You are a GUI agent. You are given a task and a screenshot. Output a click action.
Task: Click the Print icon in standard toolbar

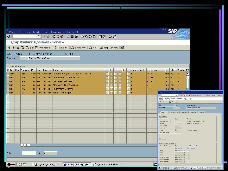[x=68, y=36]
